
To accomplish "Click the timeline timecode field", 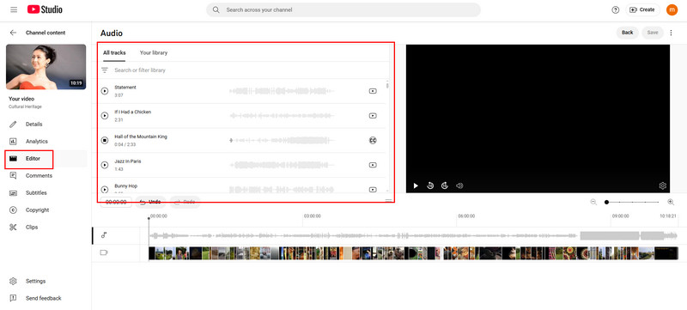I will pyautogui.click(x=116, y=202).
